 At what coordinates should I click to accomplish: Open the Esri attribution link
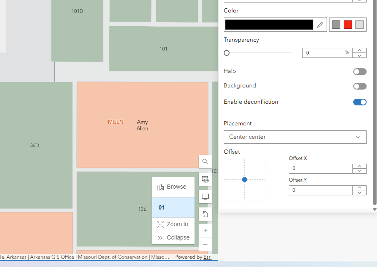(x=207, y=257)
